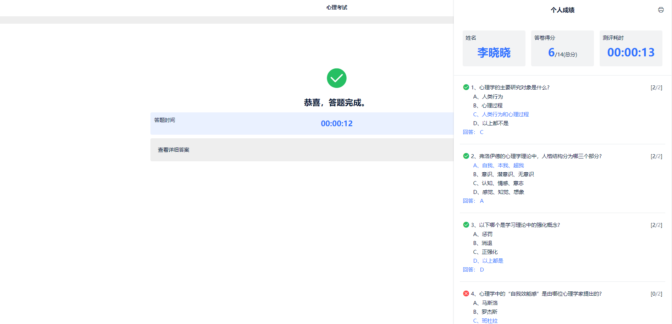Click option B、消退
The image size is (672, 324).
point(483,243)
